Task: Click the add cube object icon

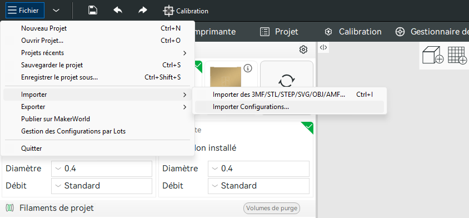Action: [432, 55]
